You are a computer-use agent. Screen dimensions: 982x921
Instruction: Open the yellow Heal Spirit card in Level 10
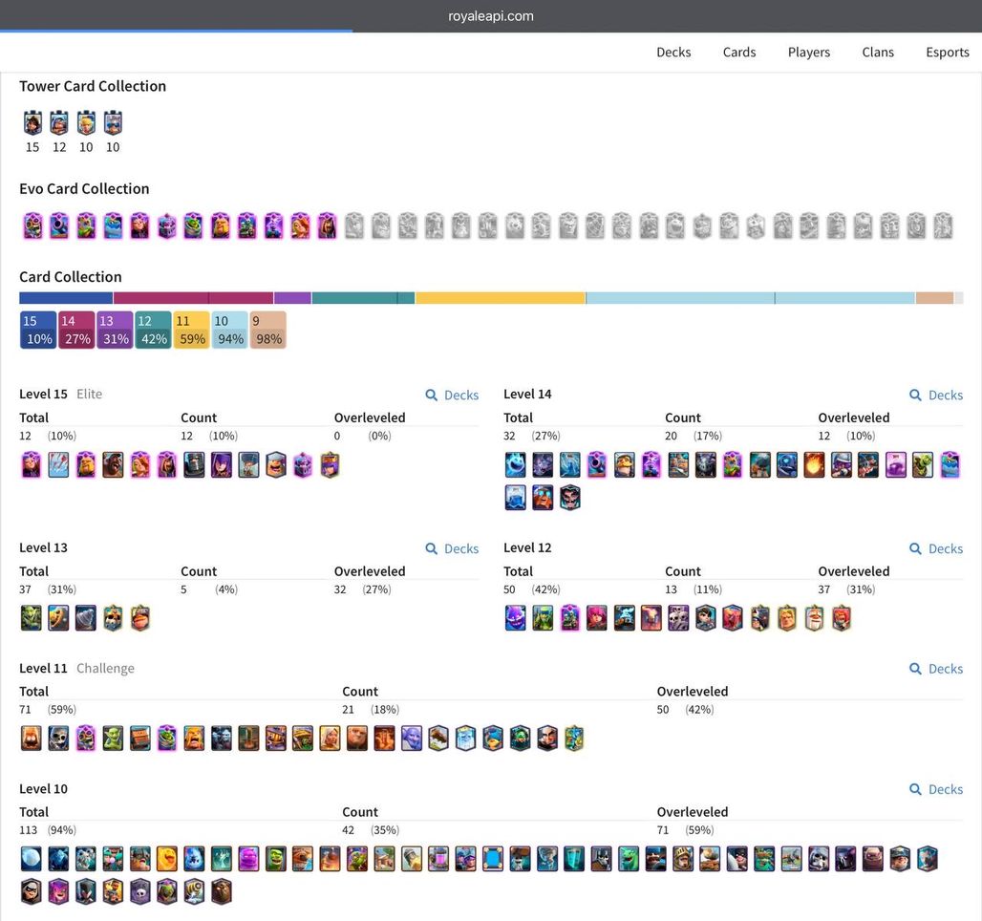(x=167, y=859)
